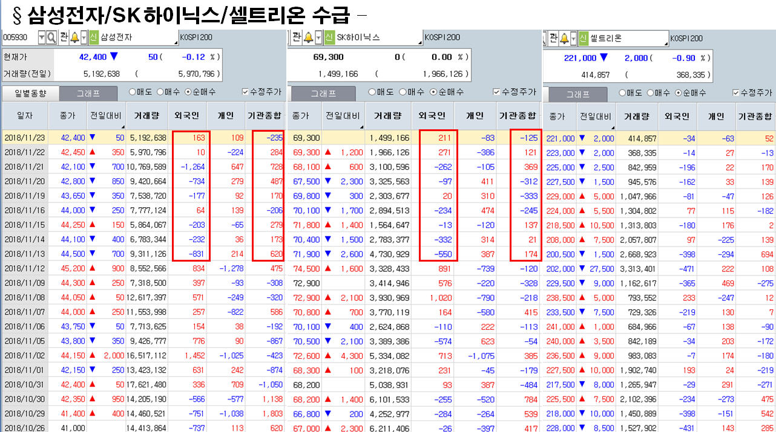Image resolution: width=776 pixels, height=432 pixels.
Task: Open the stock code dropdown next to 005930
Action: coord(41,37)
